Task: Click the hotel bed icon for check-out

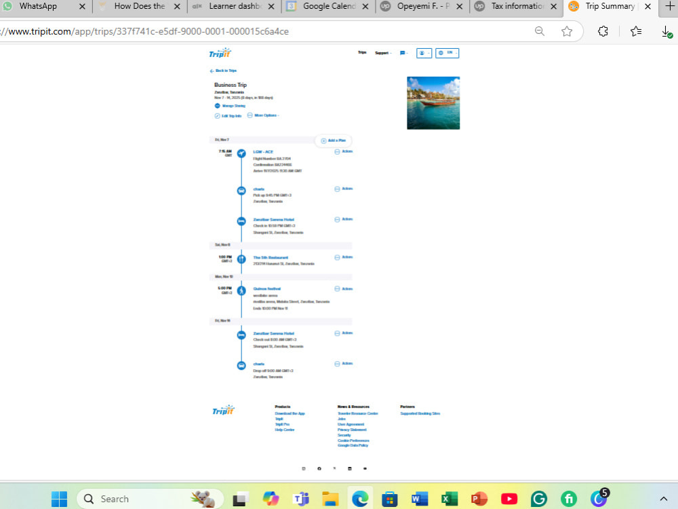Action: click(241, 335)
